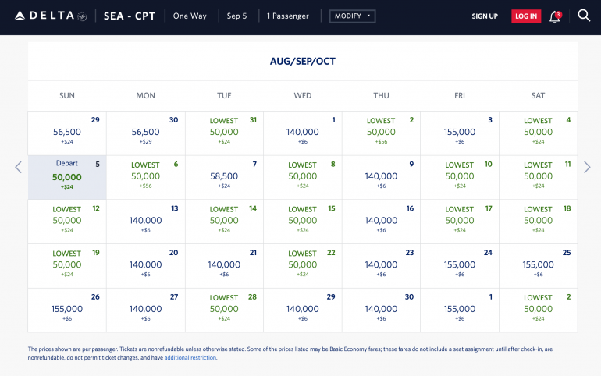Choose the 31st lowest fare on Tuesday
This screenshot has width=601, height=376.
(224, 133)
